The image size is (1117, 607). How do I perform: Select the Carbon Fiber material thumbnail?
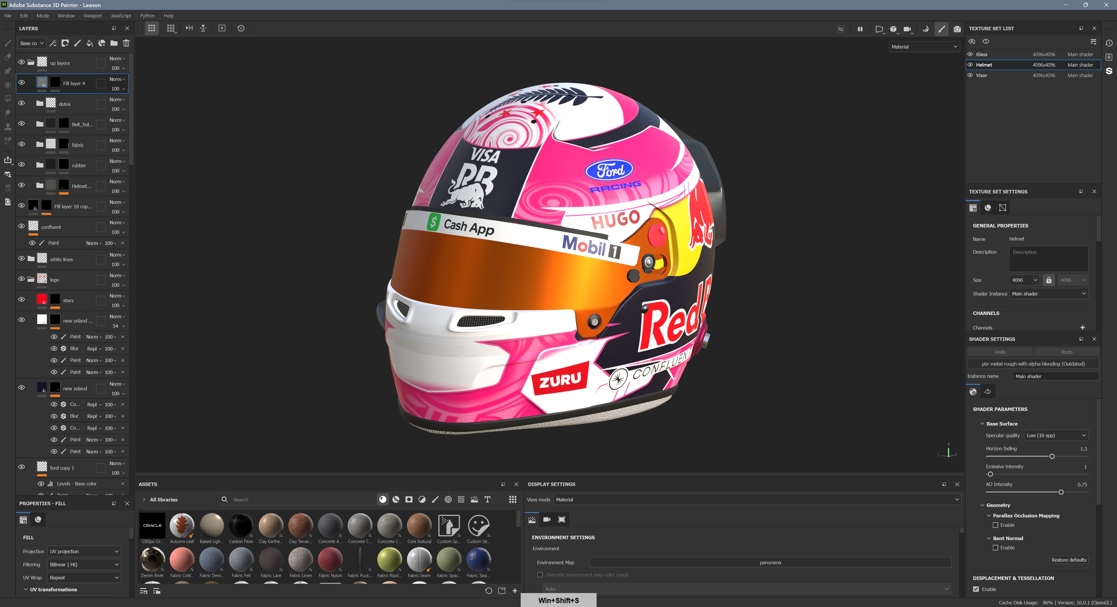pos(241,525)
